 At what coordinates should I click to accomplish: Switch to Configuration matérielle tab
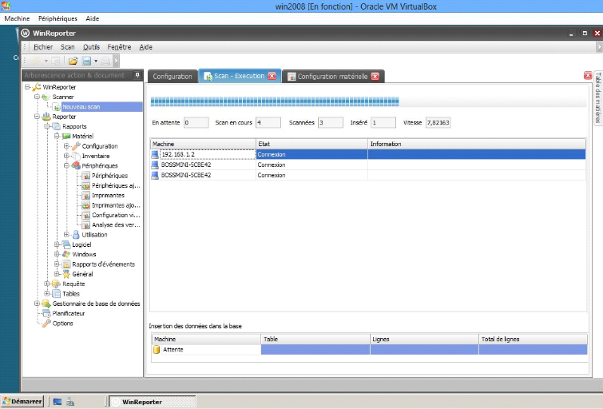(x=332, y=76)
